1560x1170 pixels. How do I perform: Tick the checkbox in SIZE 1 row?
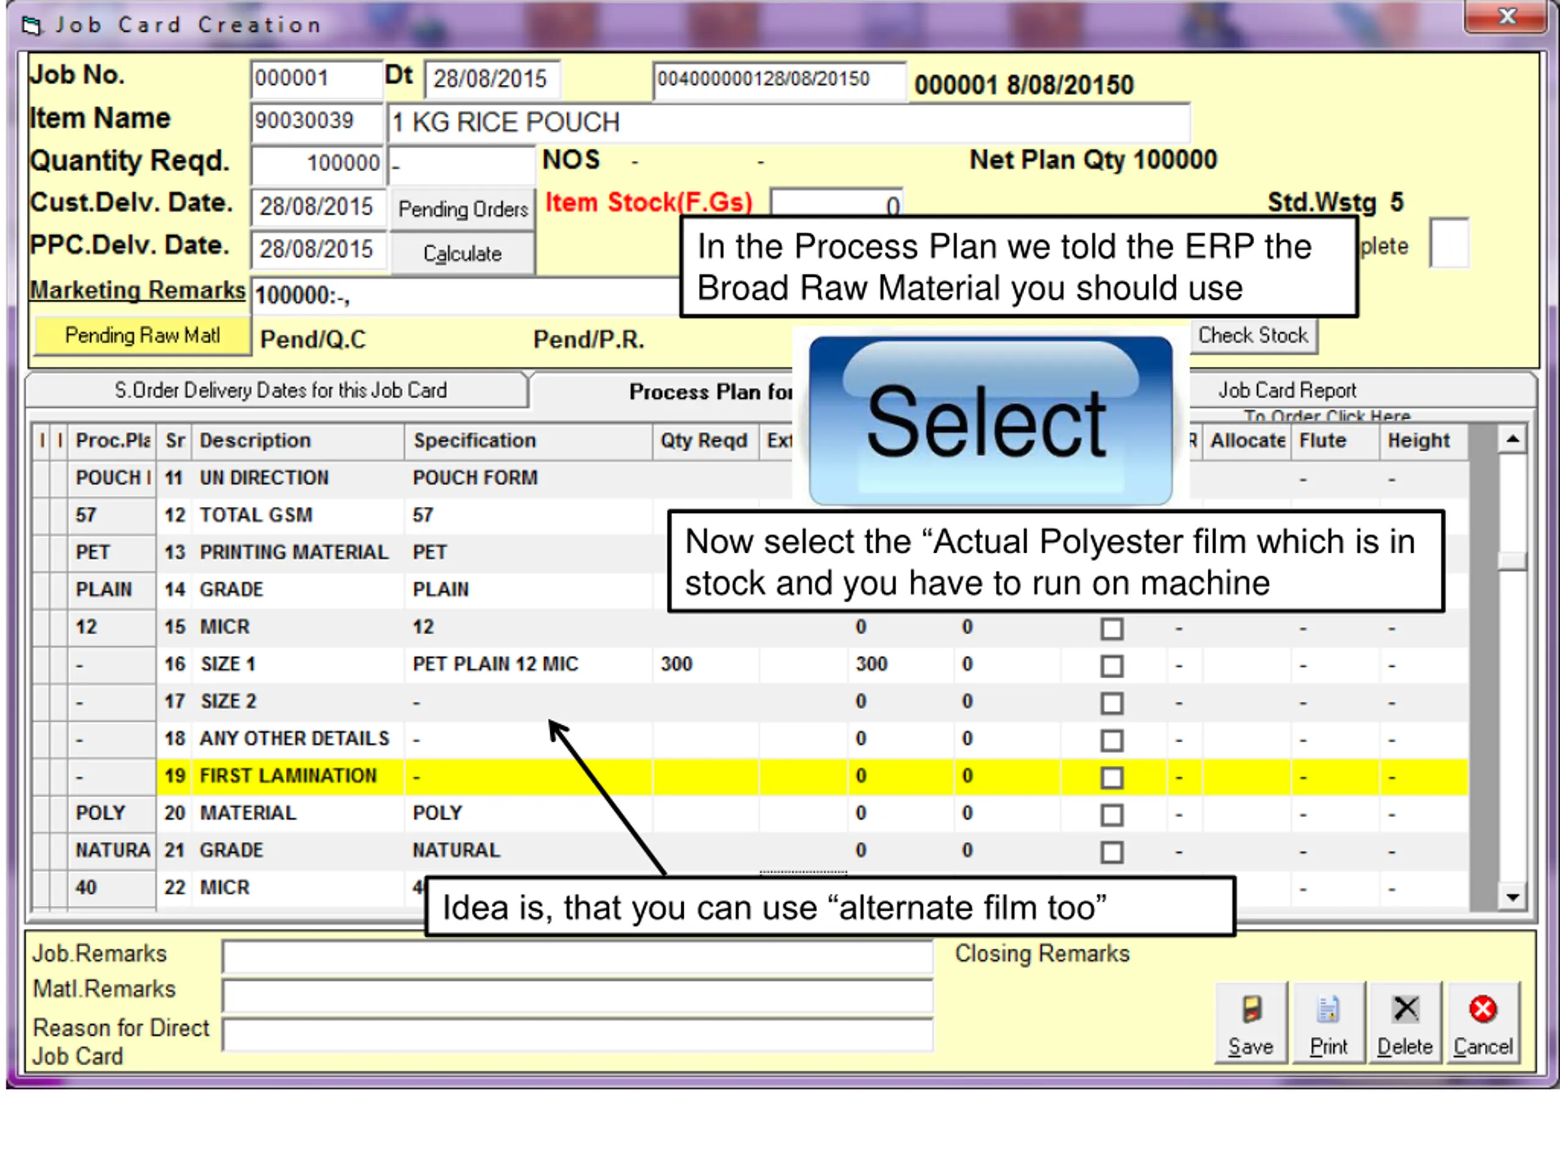click(x=1112, y=666)
